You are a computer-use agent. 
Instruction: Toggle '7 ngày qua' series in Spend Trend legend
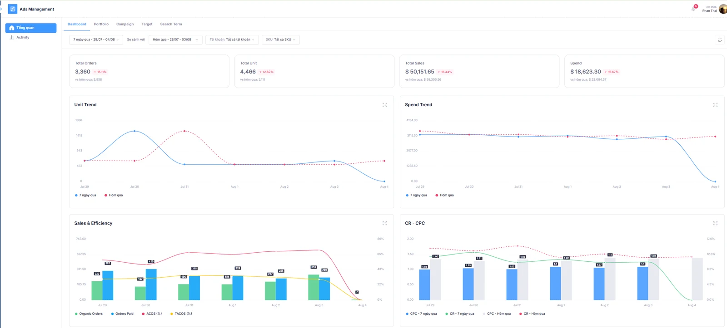[x=416, y=195]
